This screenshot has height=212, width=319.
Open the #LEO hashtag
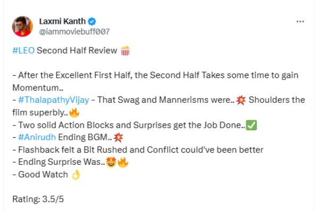23,51
